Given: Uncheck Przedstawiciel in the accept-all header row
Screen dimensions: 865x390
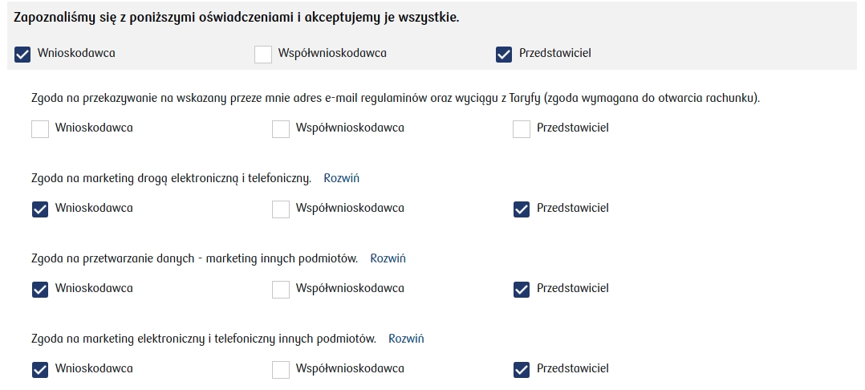Looking at the screenshot, I should [x=504, y=54].
